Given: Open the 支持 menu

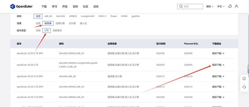Looking at the screenshot, I should 75,6.
